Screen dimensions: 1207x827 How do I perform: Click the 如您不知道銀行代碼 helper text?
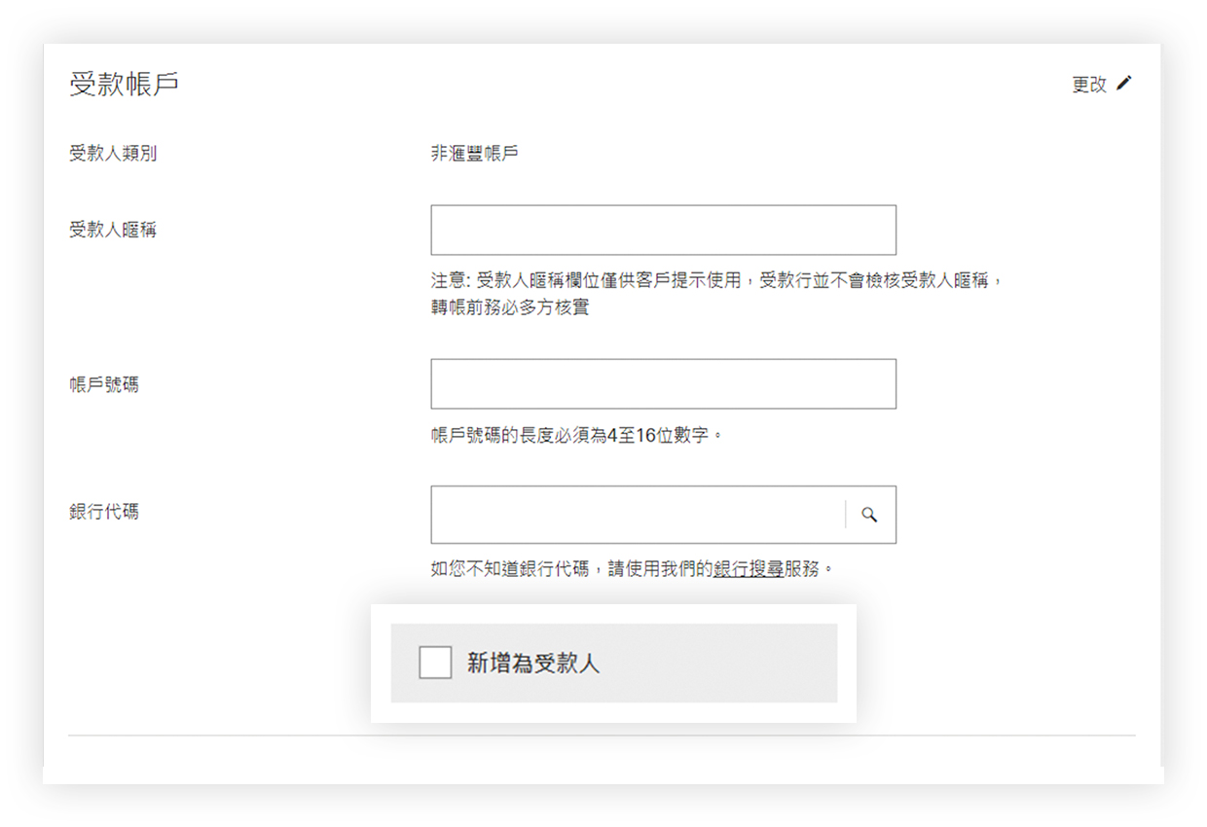click(x=509, y=568)
